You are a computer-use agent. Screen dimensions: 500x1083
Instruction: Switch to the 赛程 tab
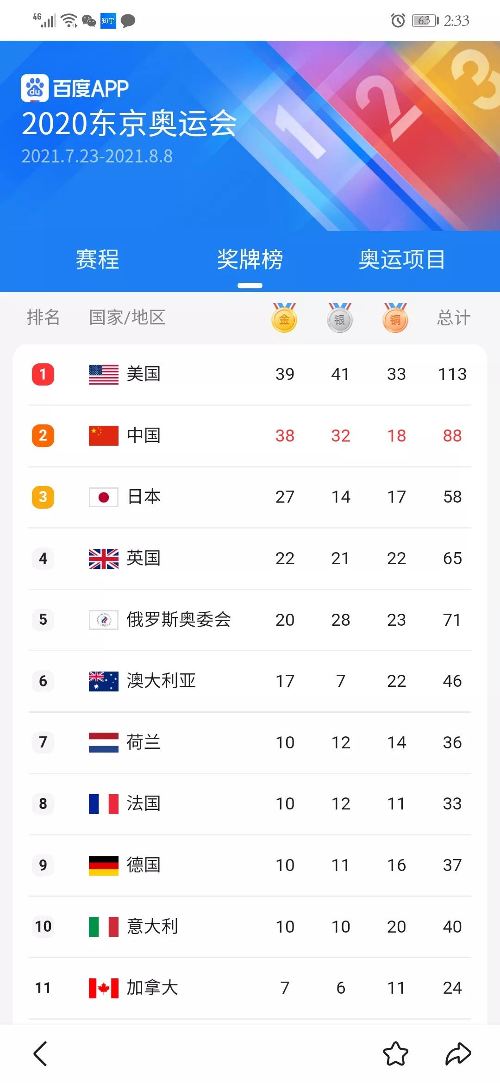[97, 259]
